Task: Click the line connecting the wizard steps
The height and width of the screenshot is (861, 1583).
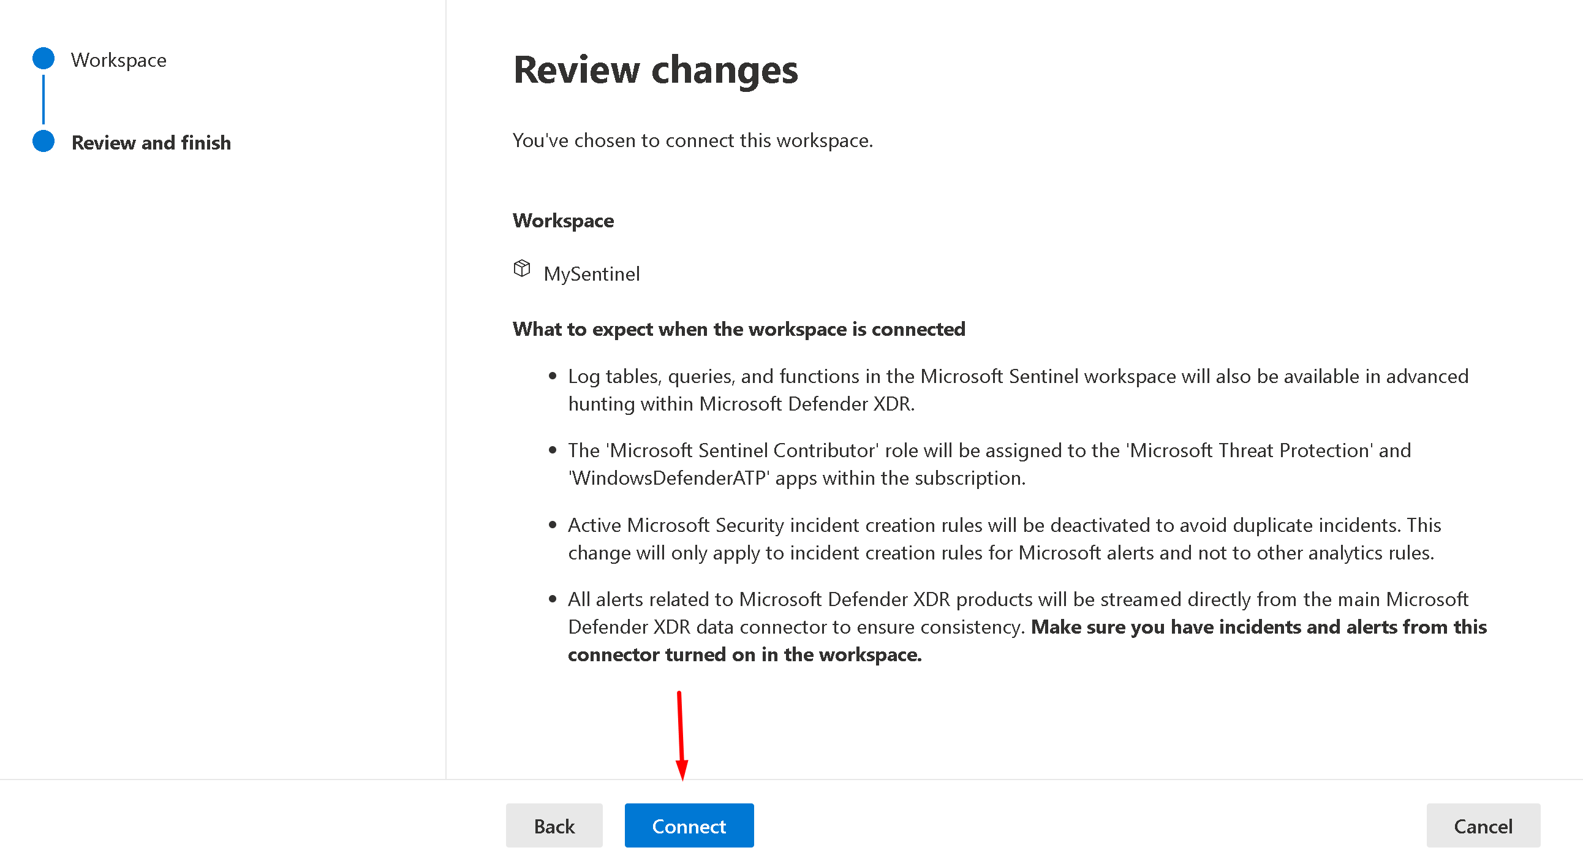Action: tap(43, 99)
